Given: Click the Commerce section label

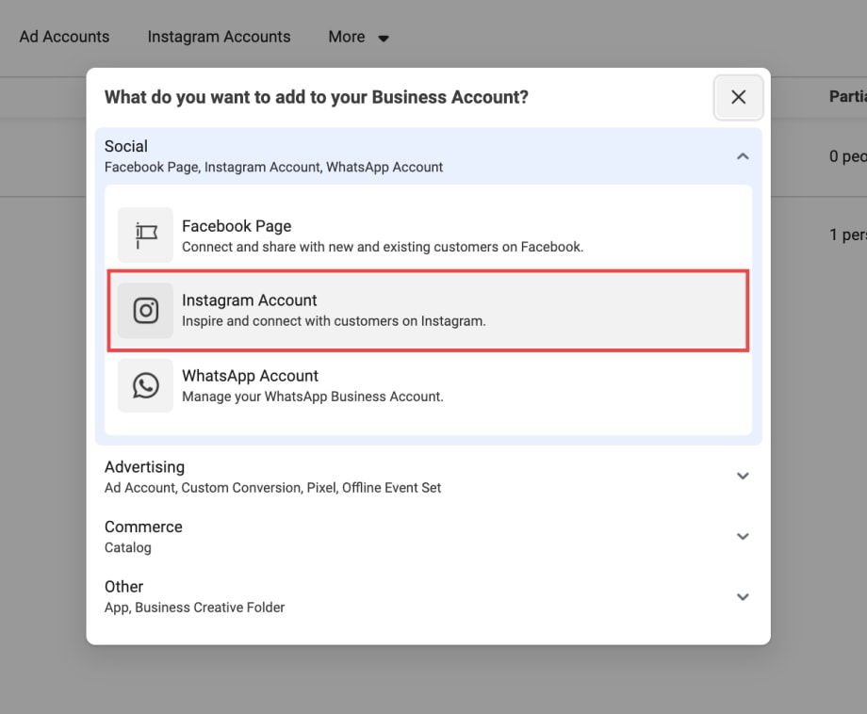Looking at the screenshot, I should [x=143, y=527].
